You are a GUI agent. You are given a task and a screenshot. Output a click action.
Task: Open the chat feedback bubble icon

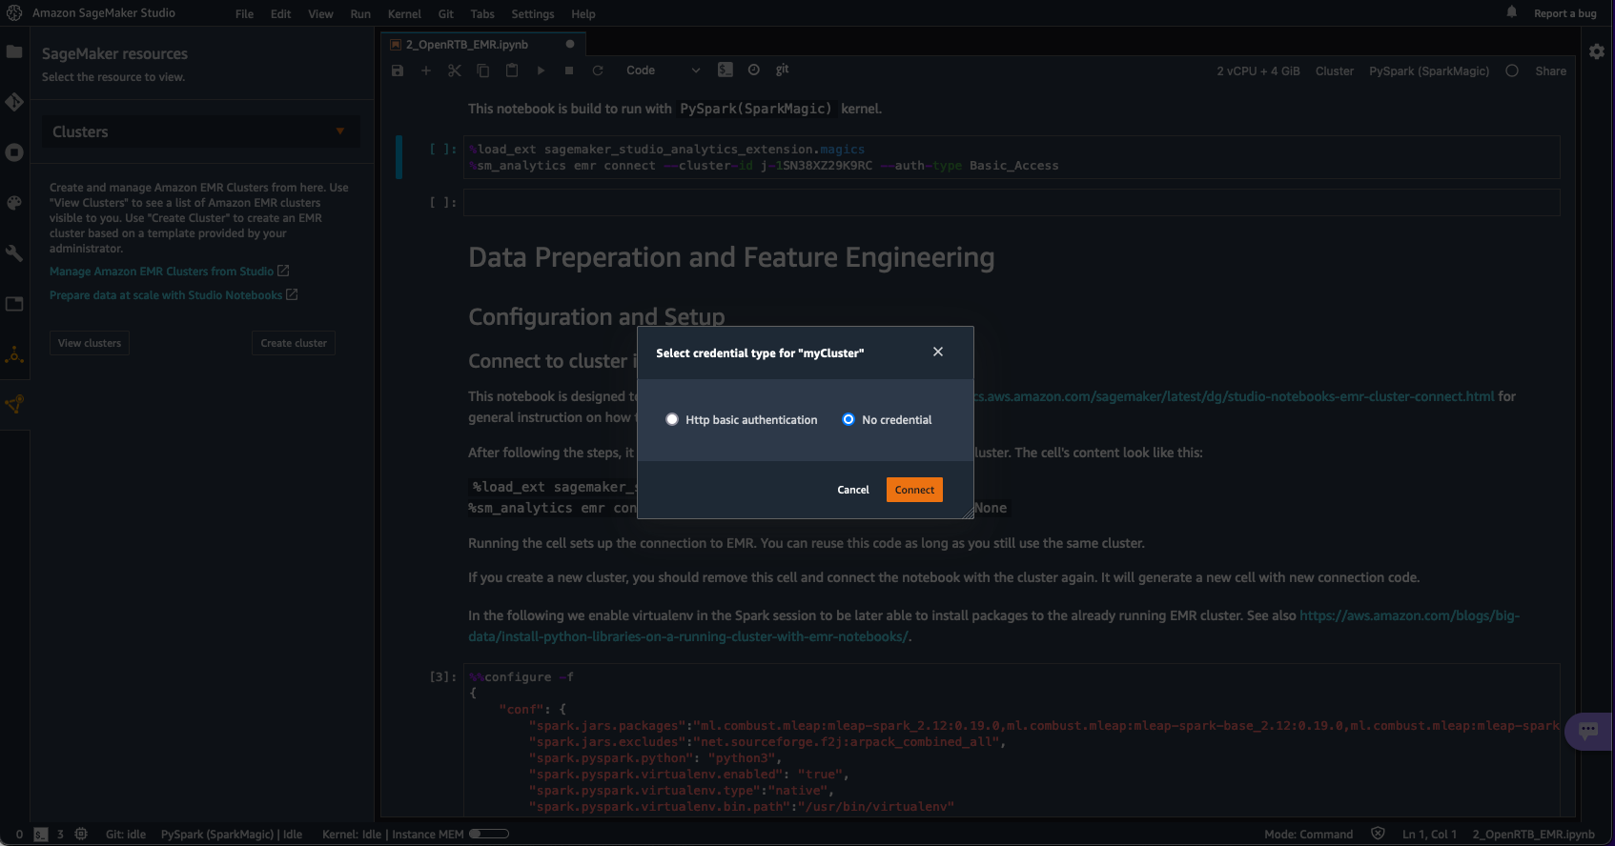[x=1588, y=731]
